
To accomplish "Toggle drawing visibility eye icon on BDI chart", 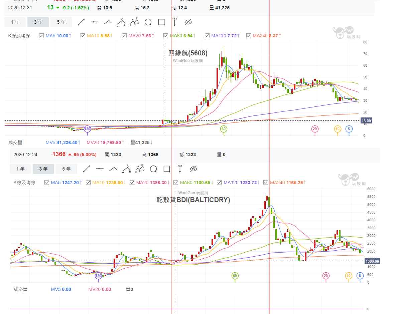I will (x=193, y=169).
